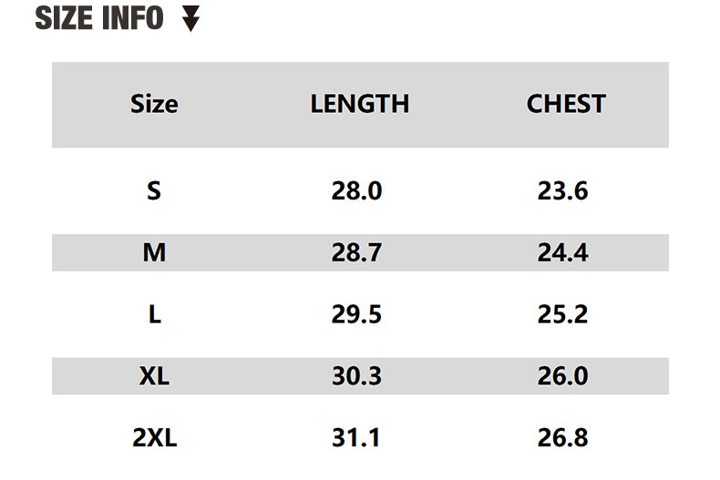Select the S size row label
720x480 pixels.
(154, 191)
